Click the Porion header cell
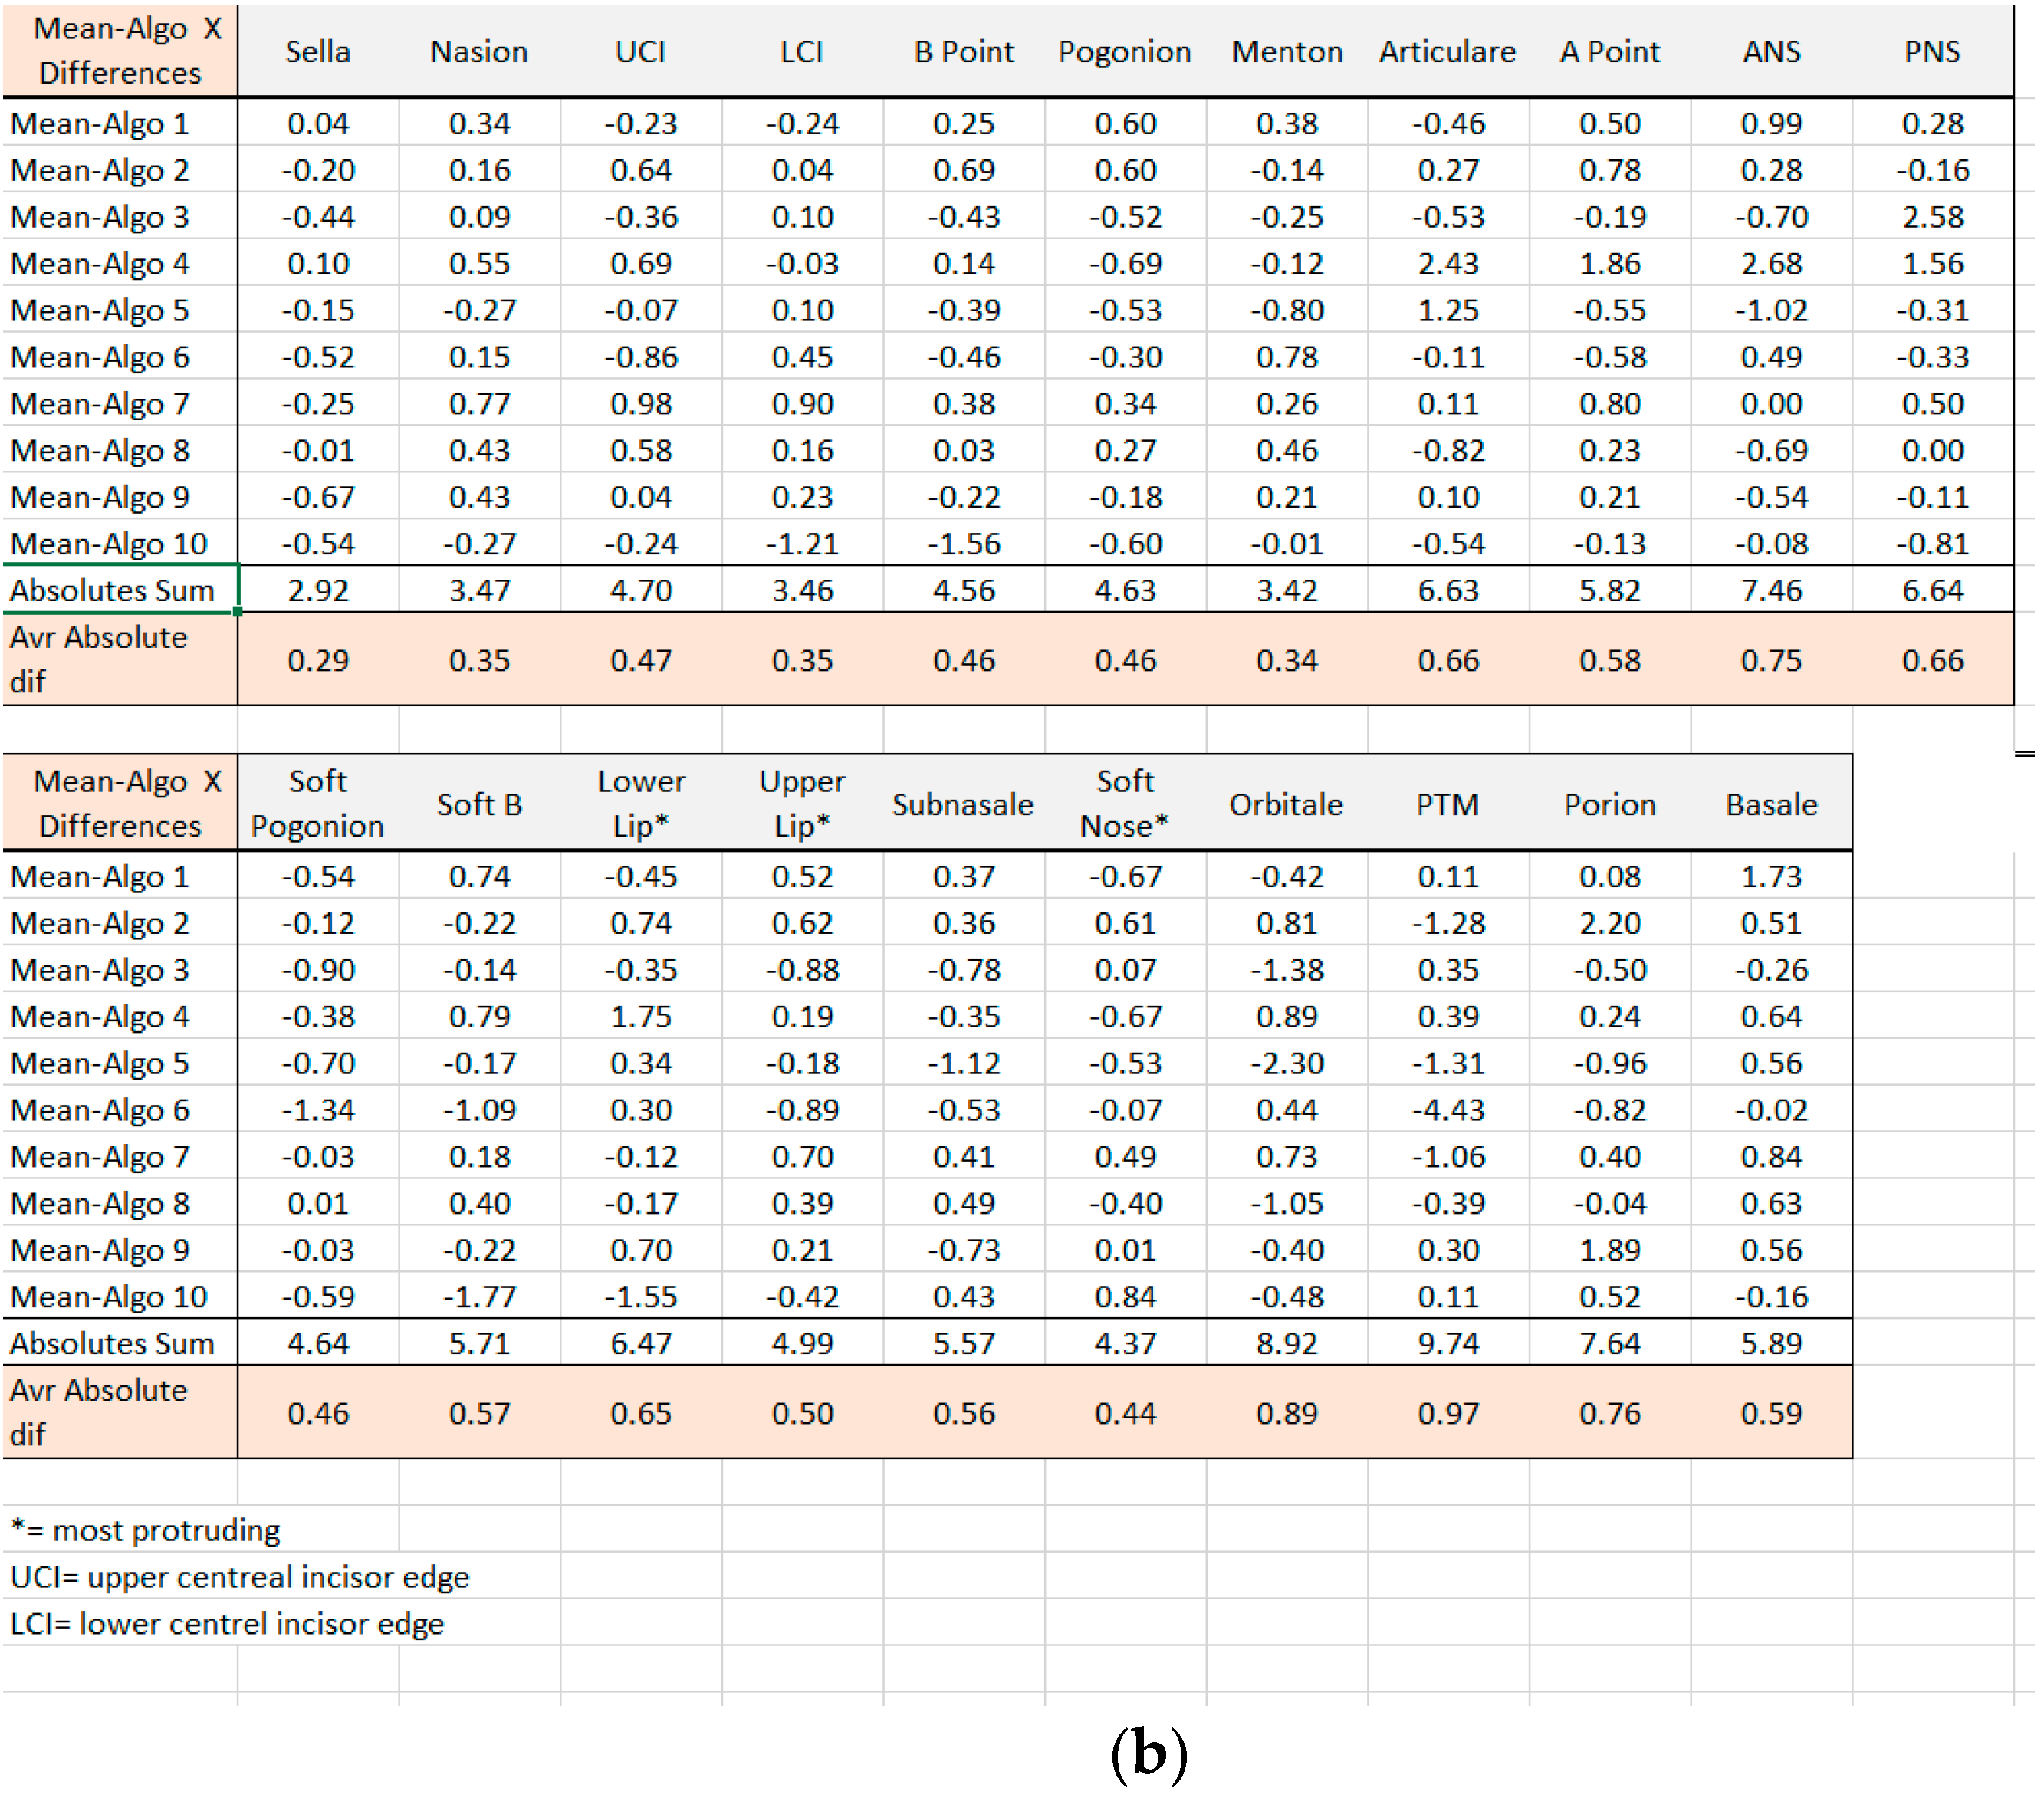This screenshot has height=1798, width=2044. (1609, 804)
